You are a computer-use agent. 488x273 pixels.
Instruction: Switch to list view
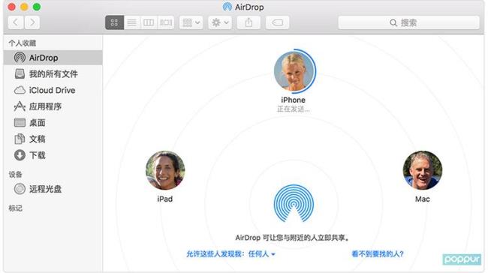pos(132,22)
